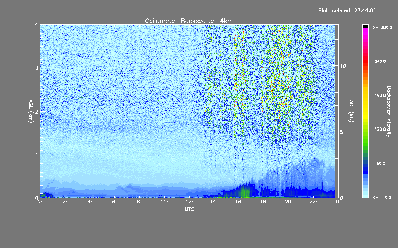Click the '8:' time tick label
Image resolution: width=398 pixels, height=248 pixels.
(x=139, y=202)
